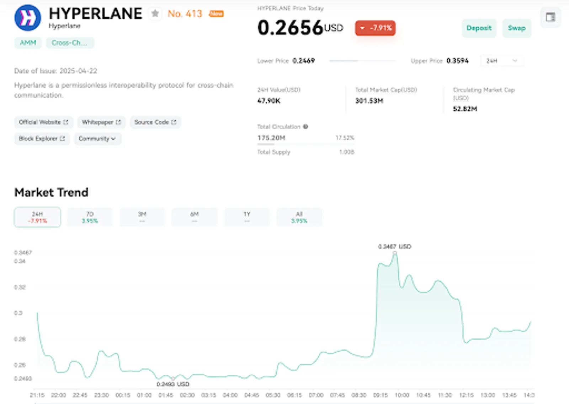Click the lower-upper price range bar
This screenshot has width=569, height=404.
[x=362, y=61]
